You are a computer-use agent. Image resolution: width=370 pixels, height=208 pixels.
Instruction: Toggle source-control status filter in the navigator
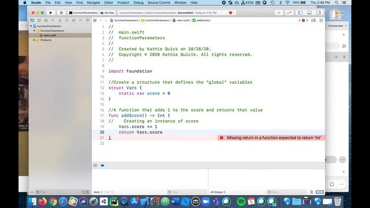87,192
